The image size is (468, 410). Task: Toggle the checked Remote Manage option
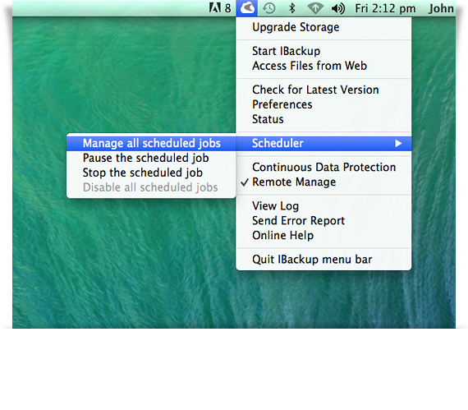tap(323, 182)
